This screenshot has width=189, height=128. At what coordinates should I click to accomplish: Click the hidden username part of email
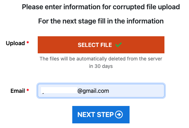click(59, 90)
